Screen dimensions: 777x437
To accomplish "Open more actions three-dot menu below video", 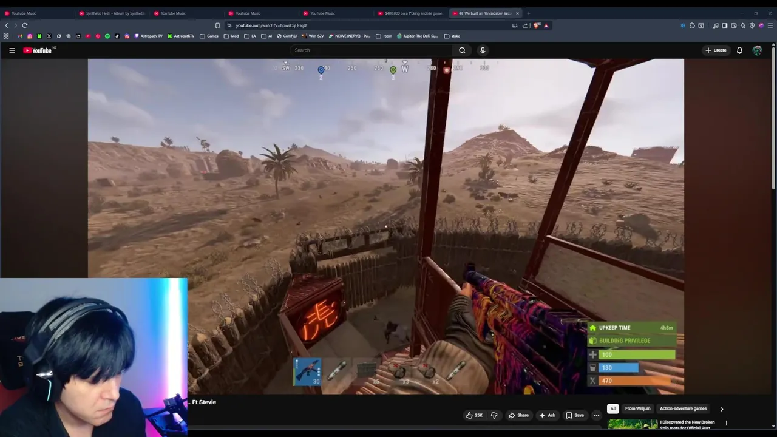I will pos(597,415).
